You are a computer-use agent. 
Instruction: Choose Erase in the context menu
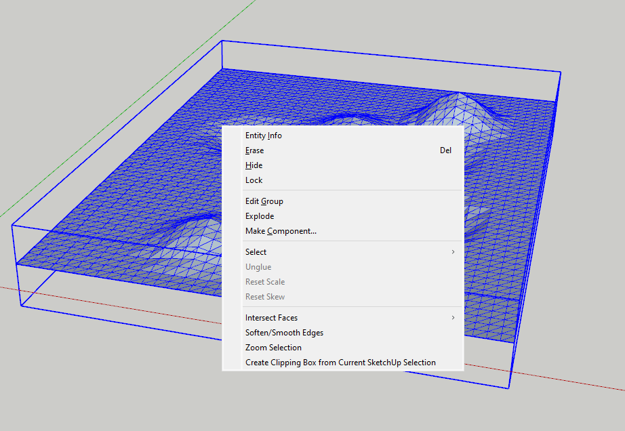coord(255,150)
